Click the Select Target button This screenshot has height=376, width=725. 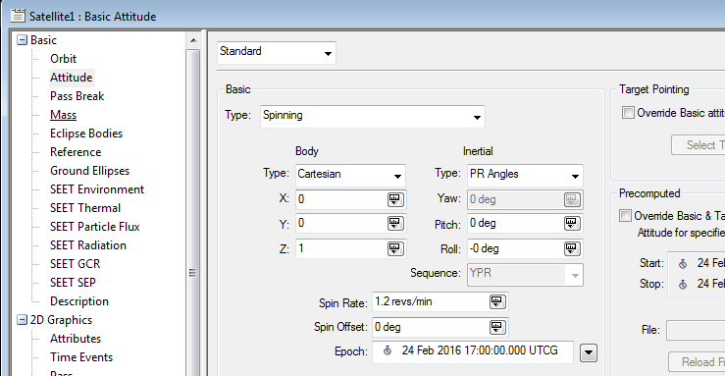coord(699,144)
